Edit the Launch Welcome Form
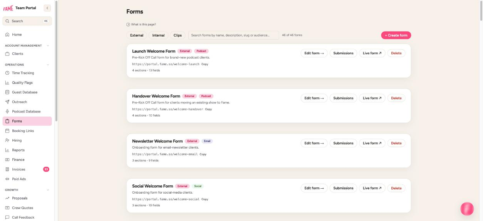This screenshot has height=221, width=483. [314, 53]
